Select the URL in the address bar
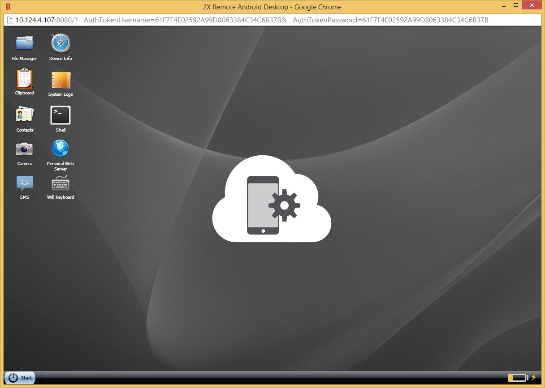 click(251, 20)
